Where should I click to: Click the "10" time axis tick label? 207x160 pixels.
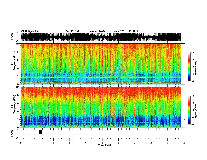(184, 143)
